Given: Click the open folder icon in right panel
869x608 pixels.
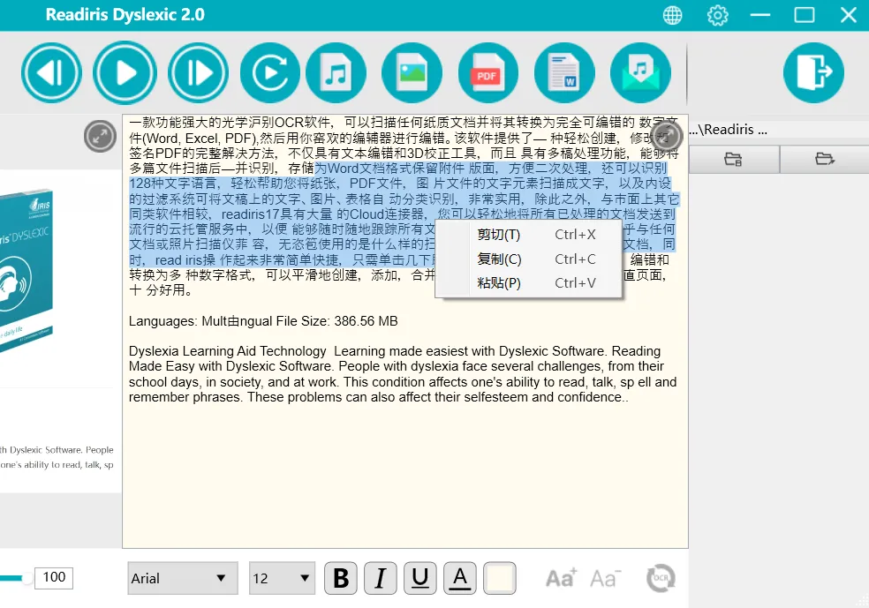Looking at the screenshot, I should [825, 160].
